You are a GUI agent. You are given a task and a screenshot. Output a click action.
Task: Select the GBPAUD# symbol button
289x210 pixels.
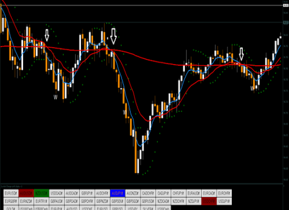[x=57, y=201]
